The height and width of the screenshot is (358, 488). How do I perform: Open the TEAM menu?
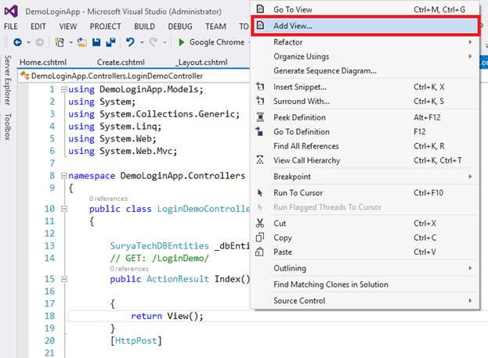coord(215,27)
